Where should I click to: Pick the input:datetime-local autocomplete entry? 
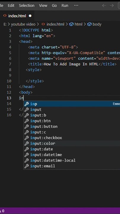click(72, 160)
